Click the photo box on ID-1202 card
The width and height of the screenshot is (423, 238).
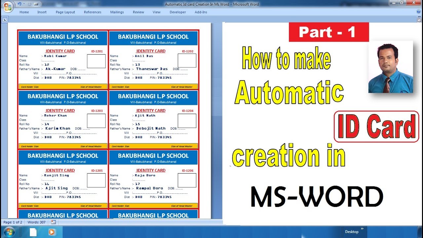click(187, 61)
